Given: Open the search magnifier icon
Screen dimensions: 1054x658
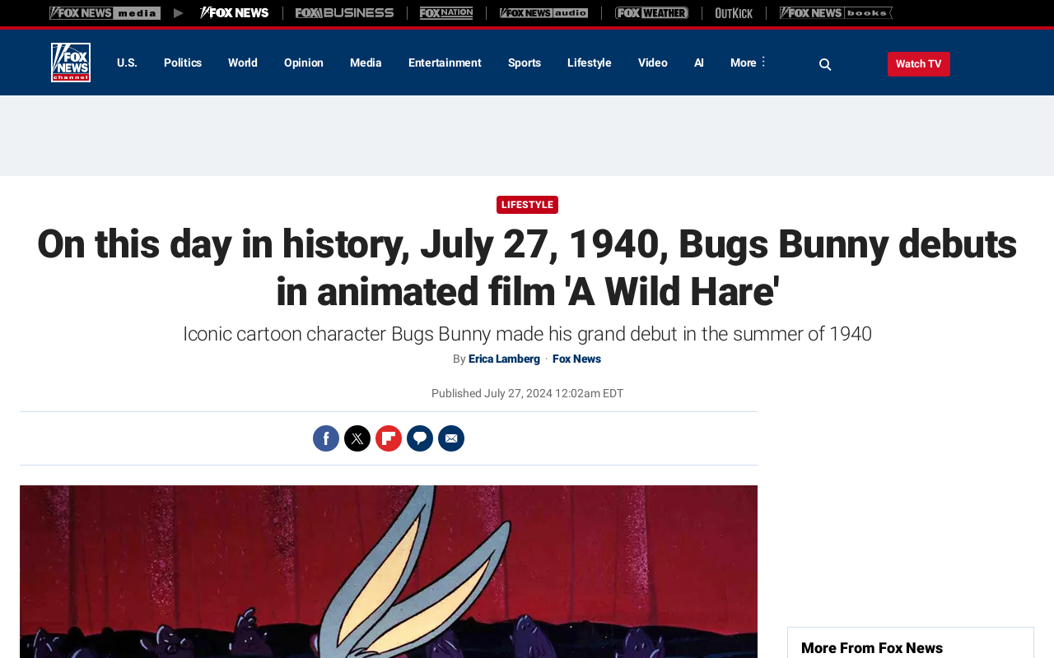Looking at the screenshot, I should pos(825,64).
